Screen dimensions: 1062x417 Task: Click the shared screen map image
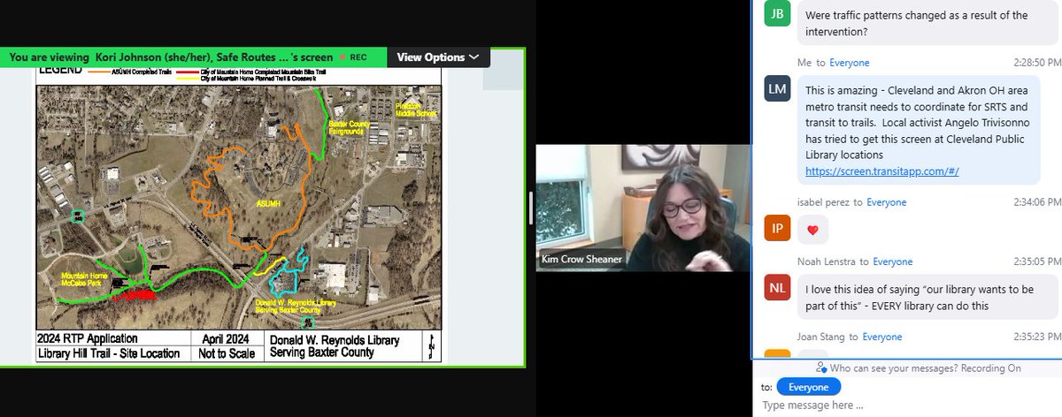(x=238, y=208)
